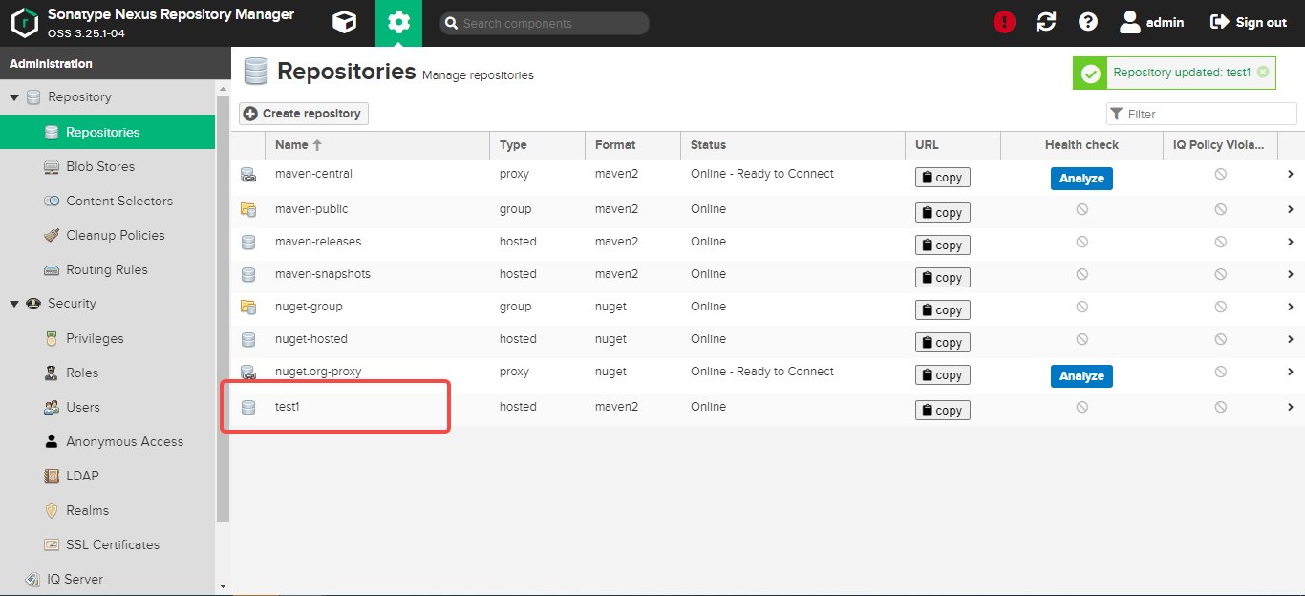Sort by Type column header

[x=537, y=145]
